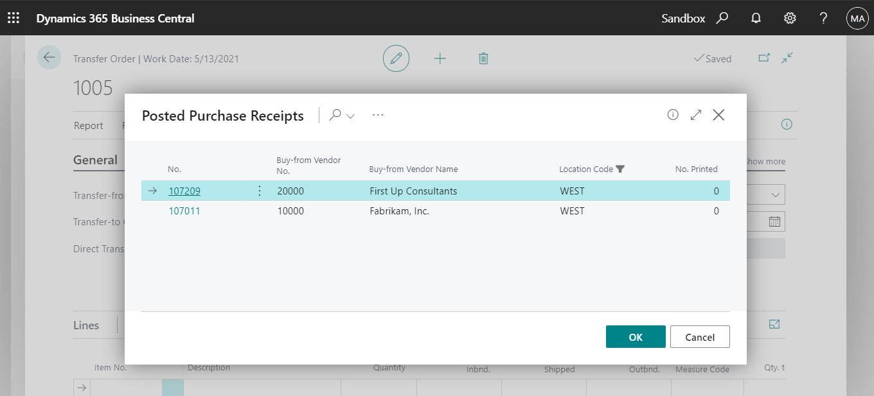Open help with the question mark icon
Image resolution: width=874 pixels, height=396 pixels.
click(x=823, y=17)
